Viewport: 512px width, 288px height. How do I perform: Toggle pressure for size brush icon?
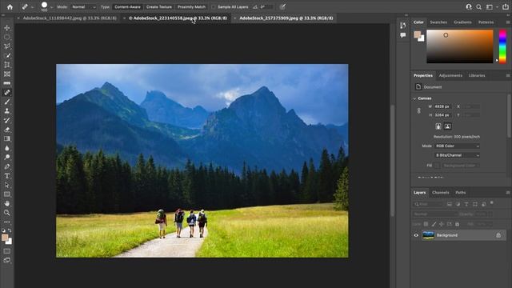tap(282, 7)
